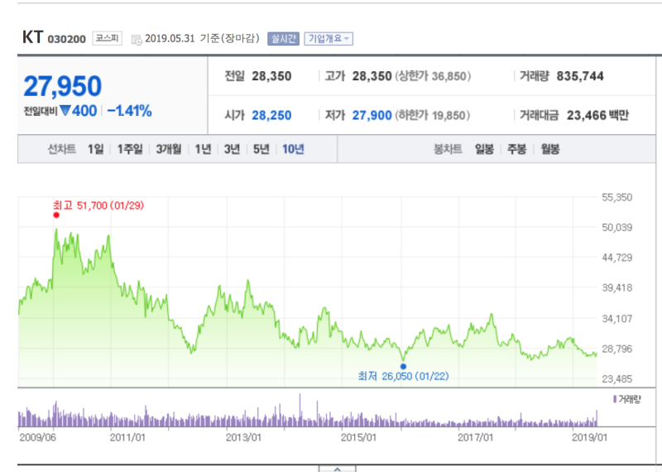This screenshot has height=472, width=662.
Task: Click the current price 27,950
Action: tap(63, 86)
